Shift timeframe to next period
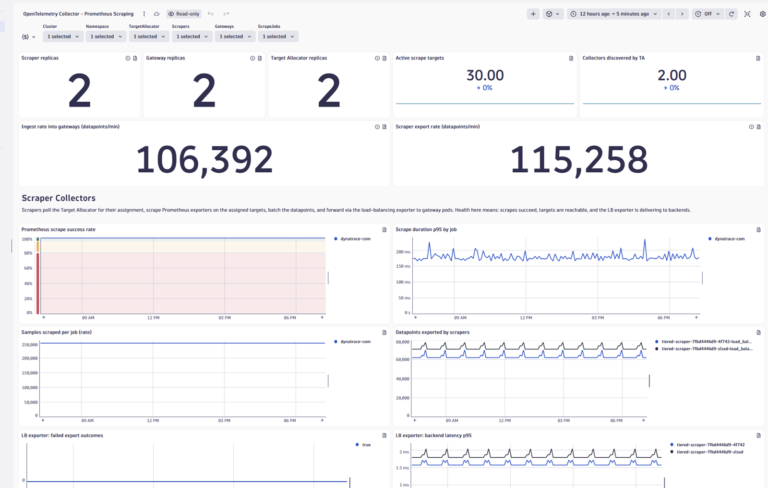Image resolution: width=768 pixels, height=488 pixels. point(682,14)
